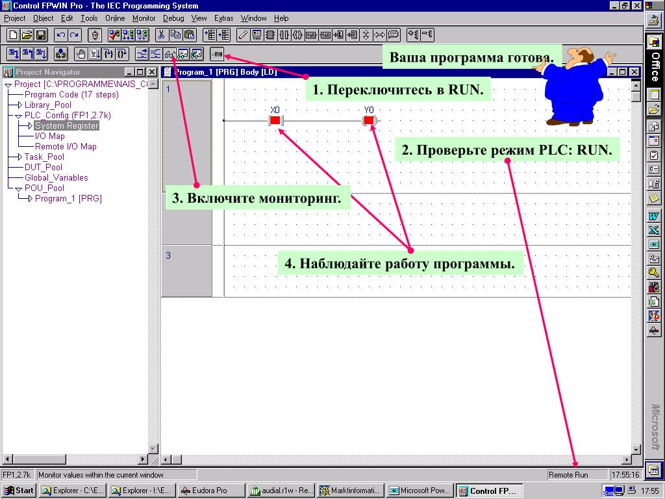665x499 pixels.
Task: Click the horizontal double-arrow tool
Action: (379, 35)
